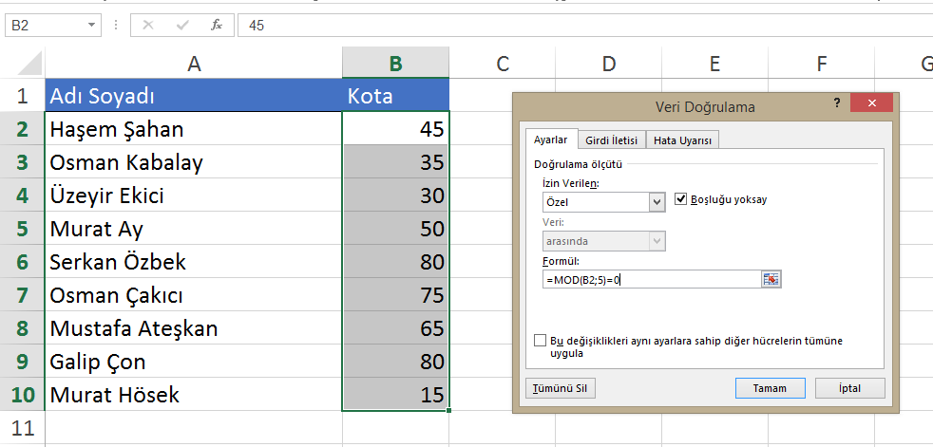Click the Insert Function fx icon
This screenshot has width=933, height=447.
point(217,25)
